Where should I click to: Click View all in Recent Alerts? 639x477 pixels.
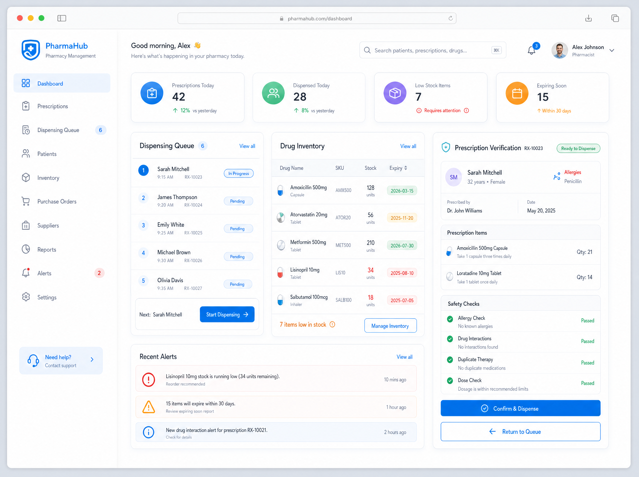click(x=404, y=357)
